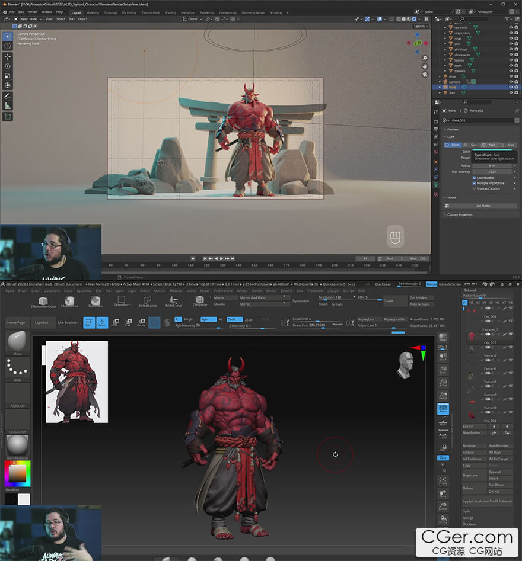Viewport: 522px width, 561px height.
Task: Activate the Rotate tool in Blender's toolbar
Action: pyautogui.click(x=8, y=66)
